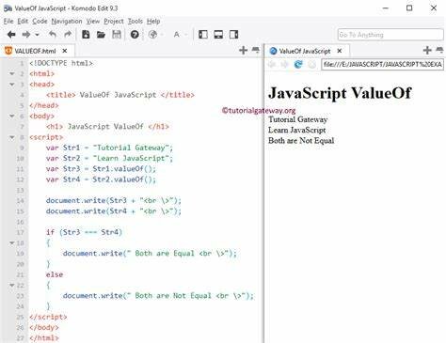Click line number 27 in the gutter
446x343 pixels.
click(x=21, y=338)
